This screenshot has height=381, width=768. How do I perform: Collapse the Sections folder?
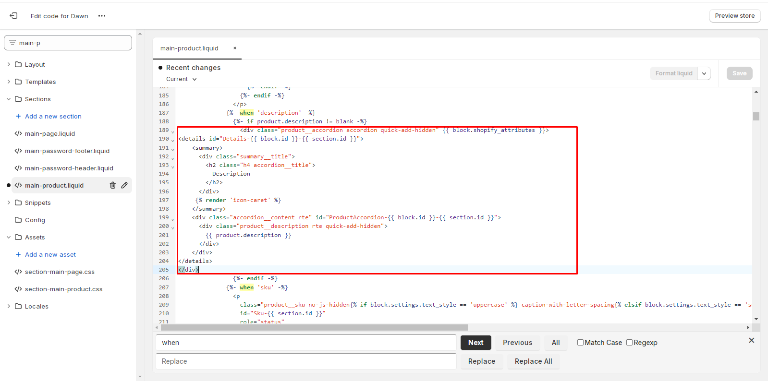[x=9, y=99]
